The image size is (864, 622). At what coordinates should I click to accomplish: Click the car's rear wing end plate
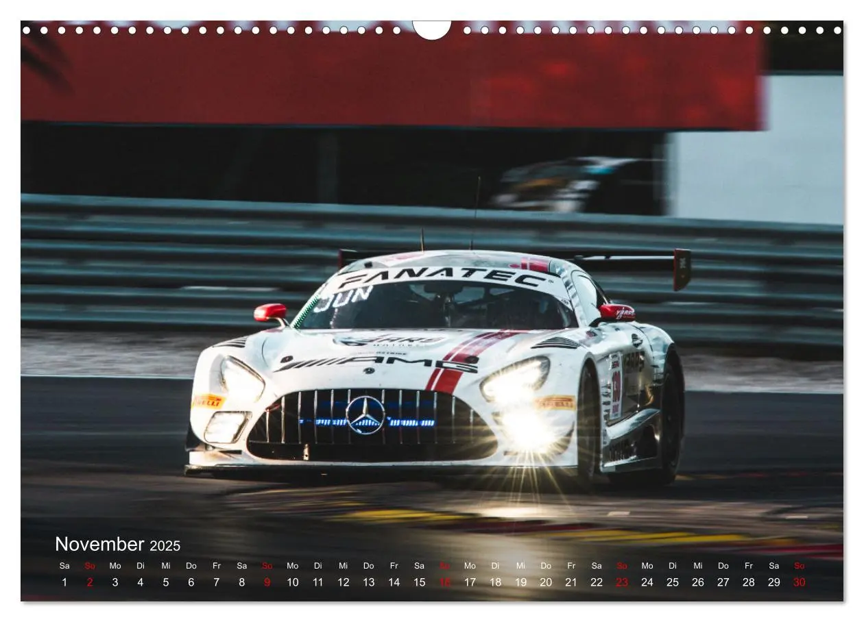click(x=682, y=269)
